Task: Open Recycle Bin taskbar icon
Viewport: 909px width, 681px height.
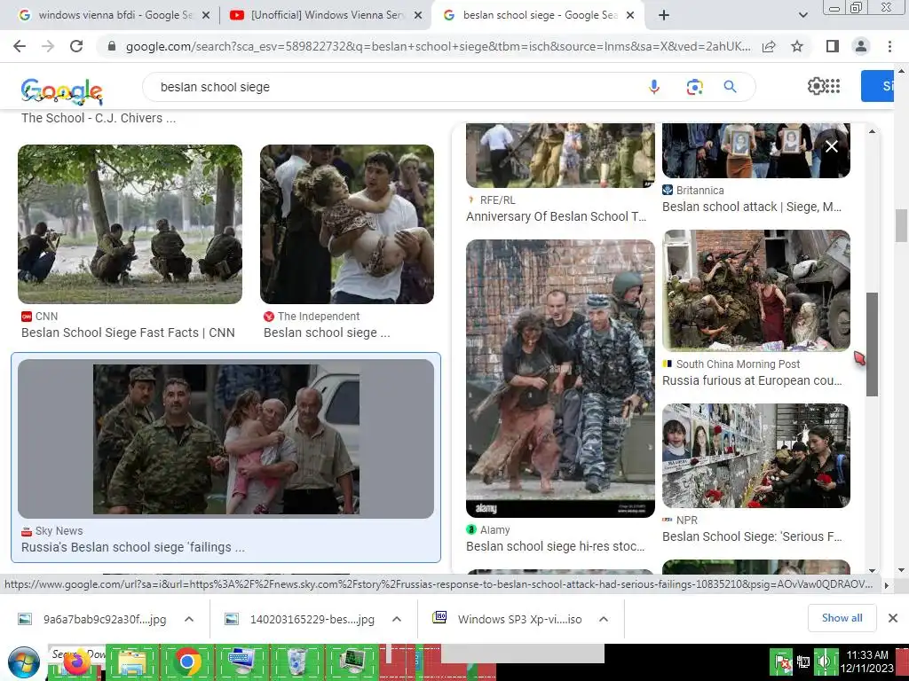Action: 296,661
